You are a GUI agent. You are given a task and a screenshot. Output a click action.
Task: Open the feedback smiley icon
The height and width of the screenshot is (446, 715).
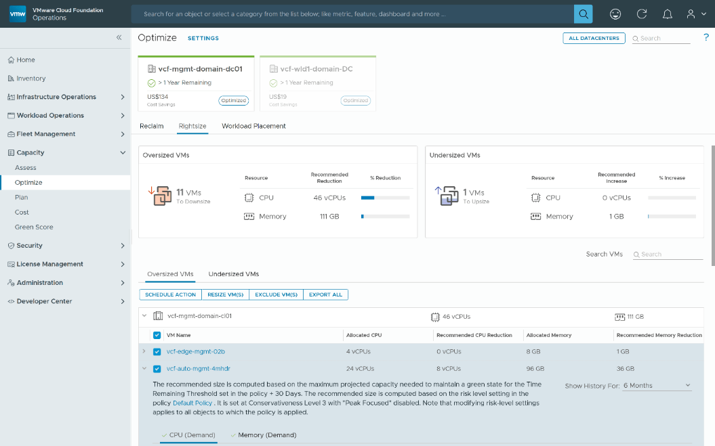(x=615, y=14)
